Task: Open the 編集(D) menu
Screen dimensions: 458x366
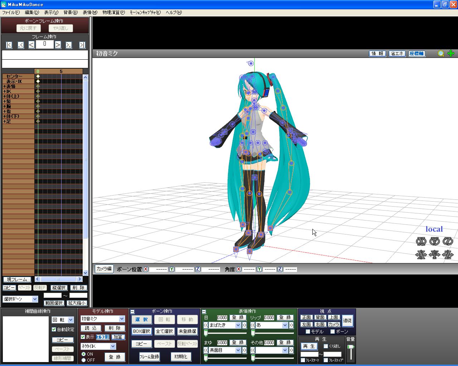Action: coord(32,12)
